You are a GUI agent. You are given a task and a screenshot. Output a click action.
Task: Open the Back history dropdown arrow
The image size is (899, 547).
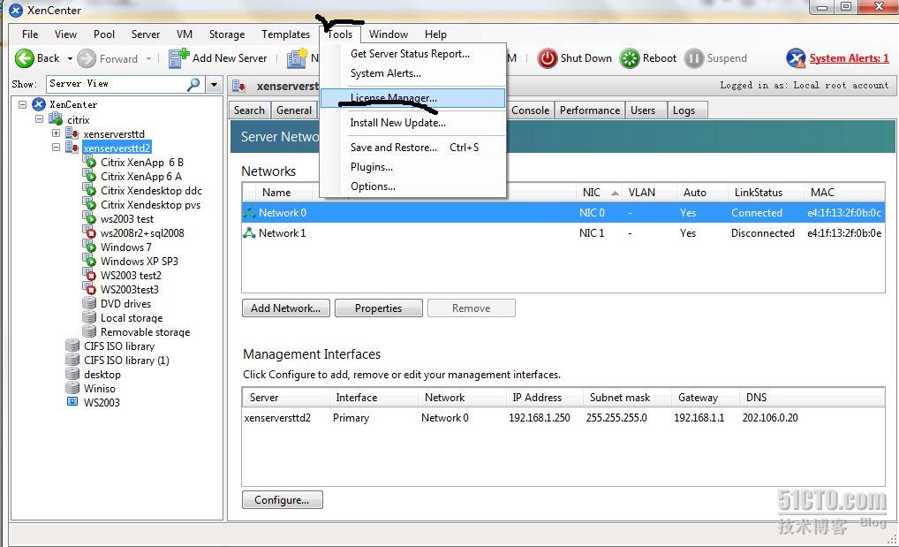click(x=70, y=58)
